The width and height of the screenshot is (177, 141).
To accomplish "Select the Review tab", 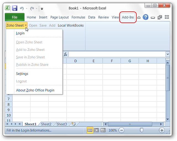I will (103, 17).
